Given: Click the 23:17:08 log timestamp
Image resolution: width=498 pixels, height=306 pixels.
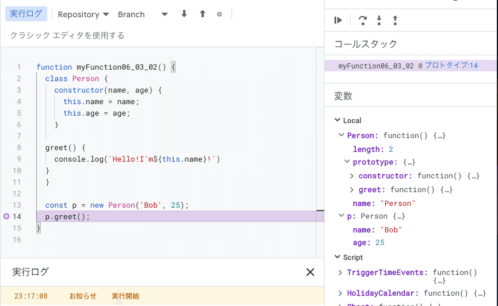Looking at the screenshot, I should click(x=31, y=296).
